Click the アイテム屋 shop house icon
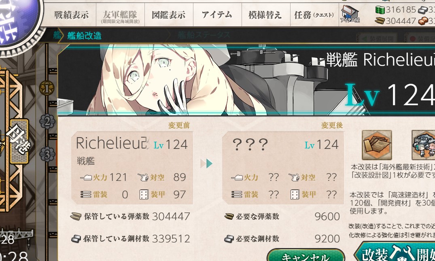The width and height of the screenshot is (435, 261). (350, 14)
